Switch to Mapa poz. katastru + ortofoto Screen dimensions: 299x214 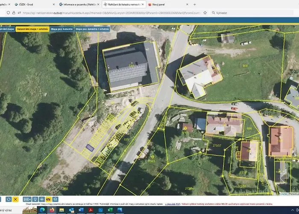[x=92, y=29]
